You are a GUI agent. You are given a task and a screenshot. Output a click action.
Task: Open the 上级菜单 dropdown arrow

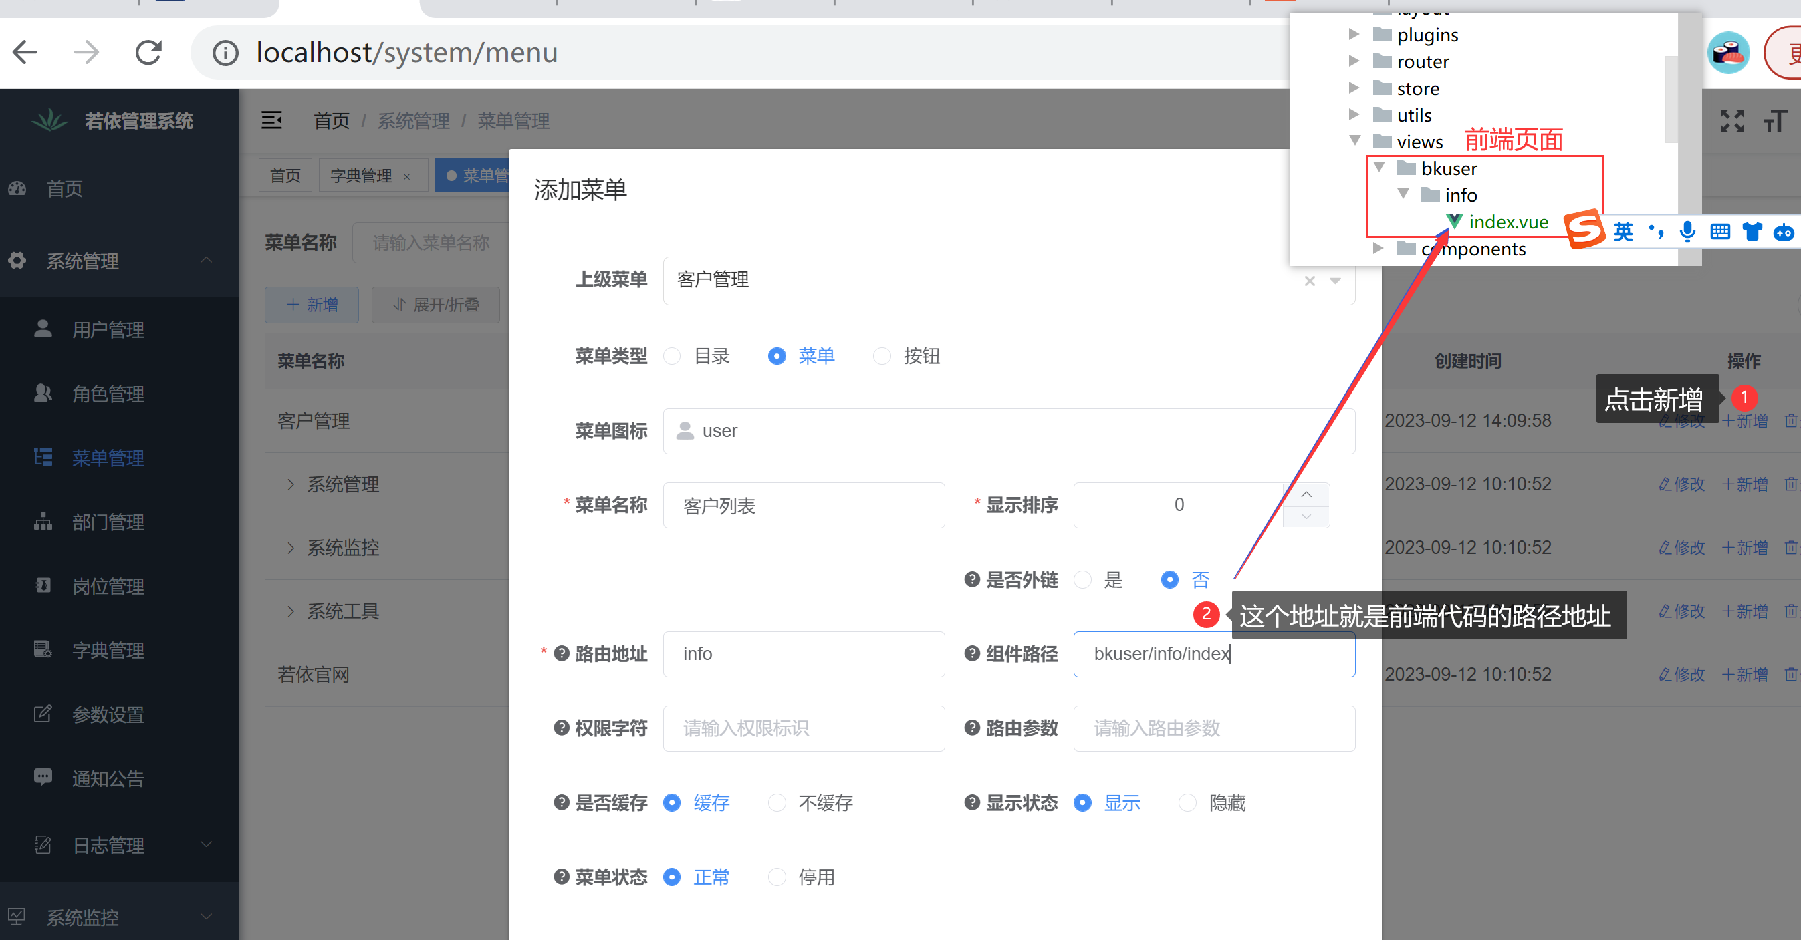[x=1335, y=281]
